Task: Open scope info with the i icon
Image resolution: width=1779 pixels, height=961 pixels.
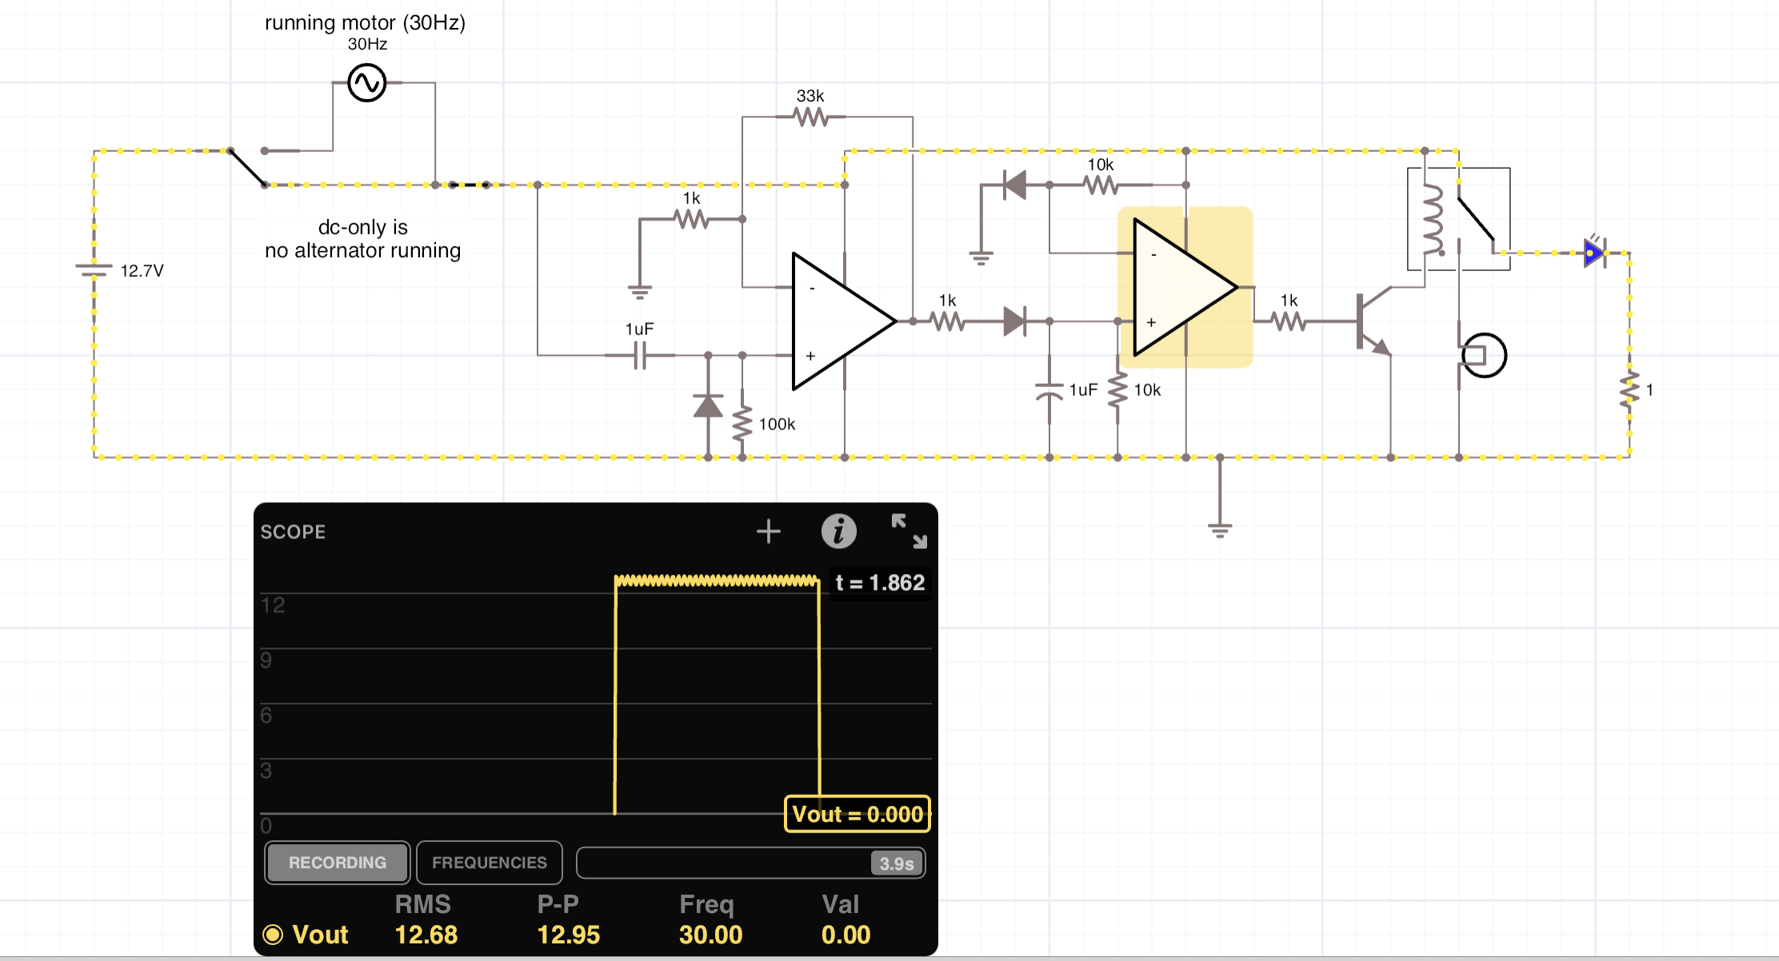Action: (838, 531)
